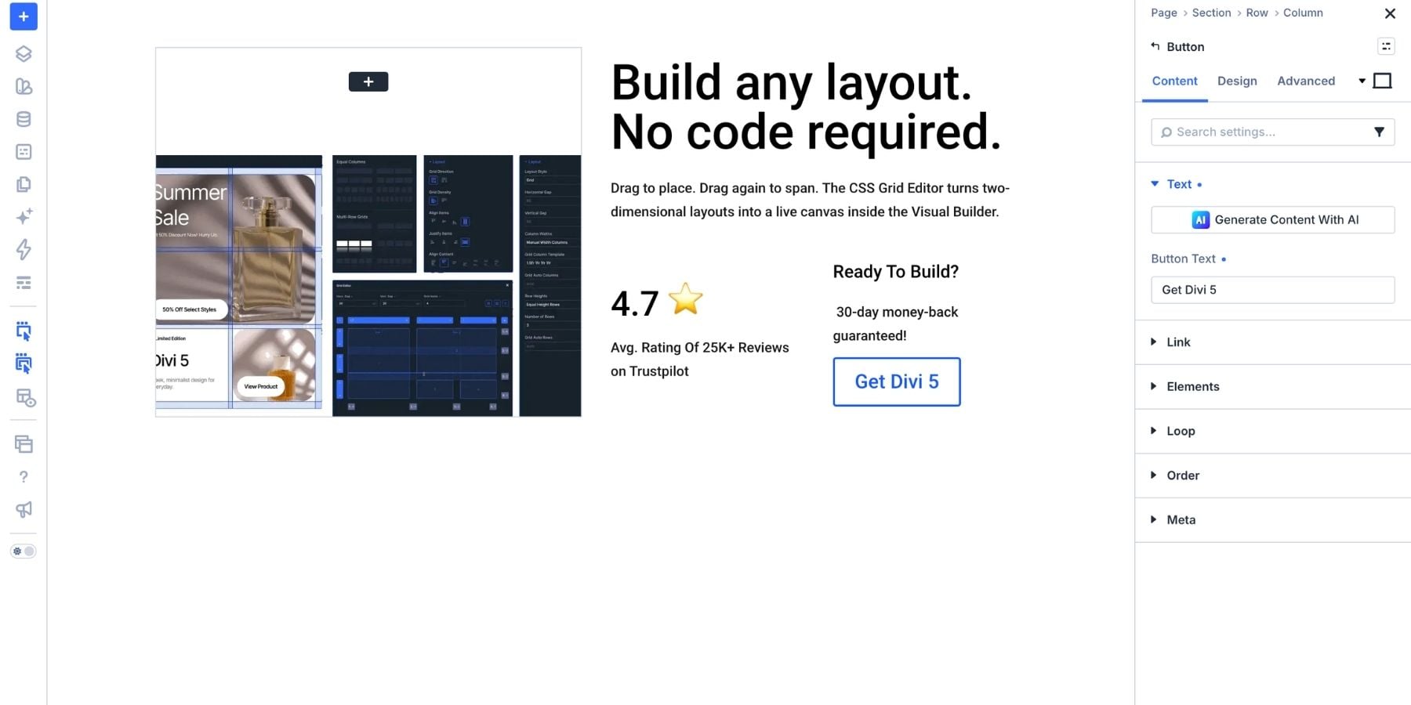This screenshot has height=705, width=1411.
Task: Toggle the light/dark mode switch in sidebar
Action: click(x=24, y=551)
